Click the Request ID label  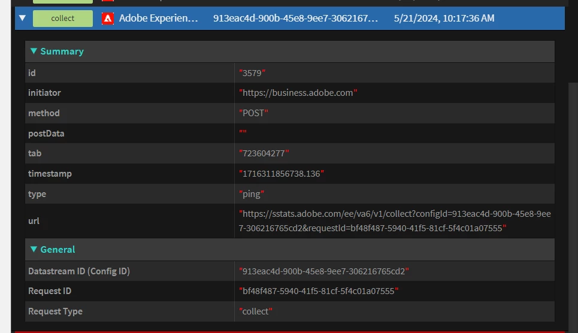50,291
